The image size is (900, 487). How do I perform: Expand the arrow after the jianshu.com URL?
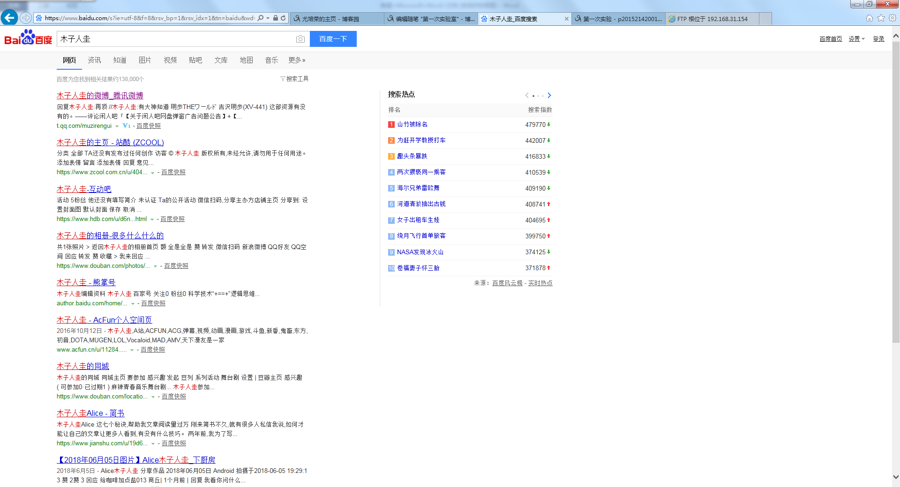153,443
